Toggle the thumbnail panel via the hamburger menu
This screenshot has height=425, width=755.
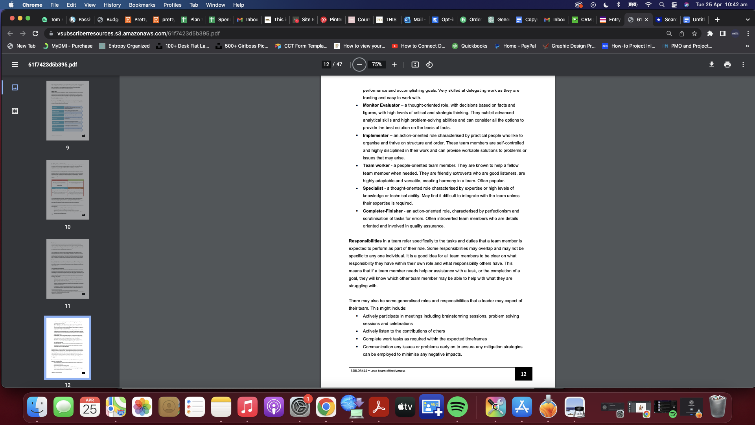[x=15, y=65]
